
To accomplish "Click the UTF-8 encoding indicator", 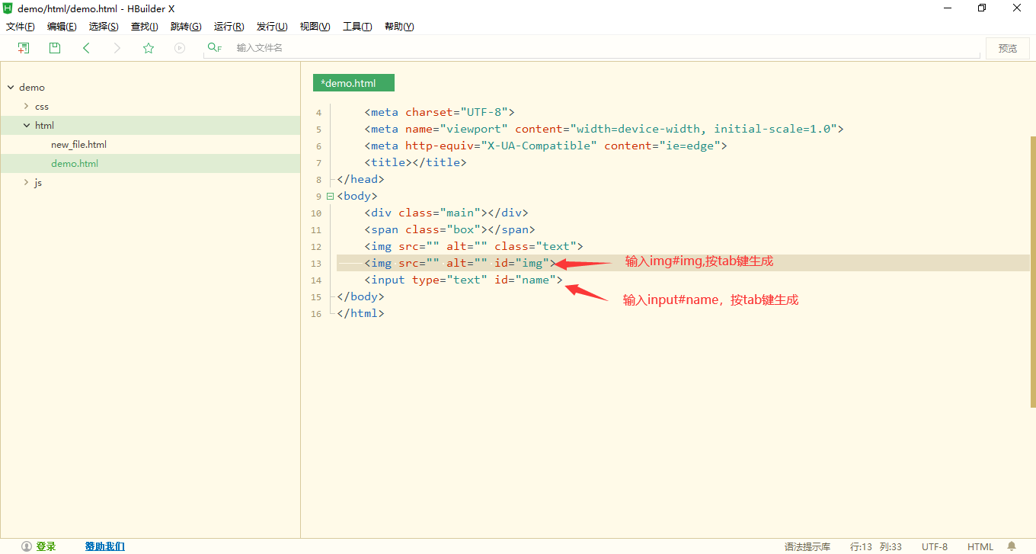I will [x=935, y=546].
